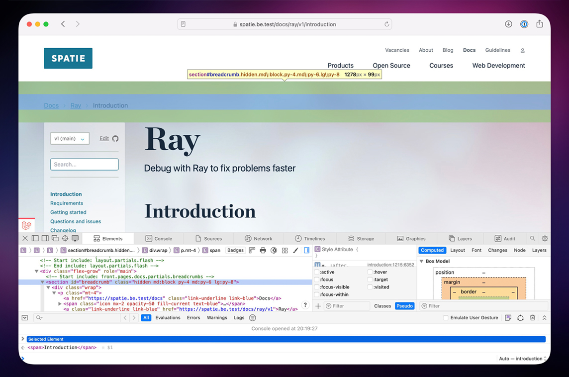The width and height of the screenshot is (569, 377).
Task: Toggle compositing borders grid icon
Action: point(285,250)
